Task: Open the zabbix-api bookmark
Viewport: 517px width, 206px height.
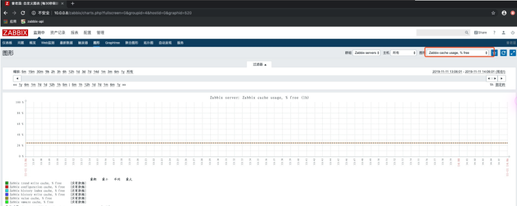Action: 32,21
